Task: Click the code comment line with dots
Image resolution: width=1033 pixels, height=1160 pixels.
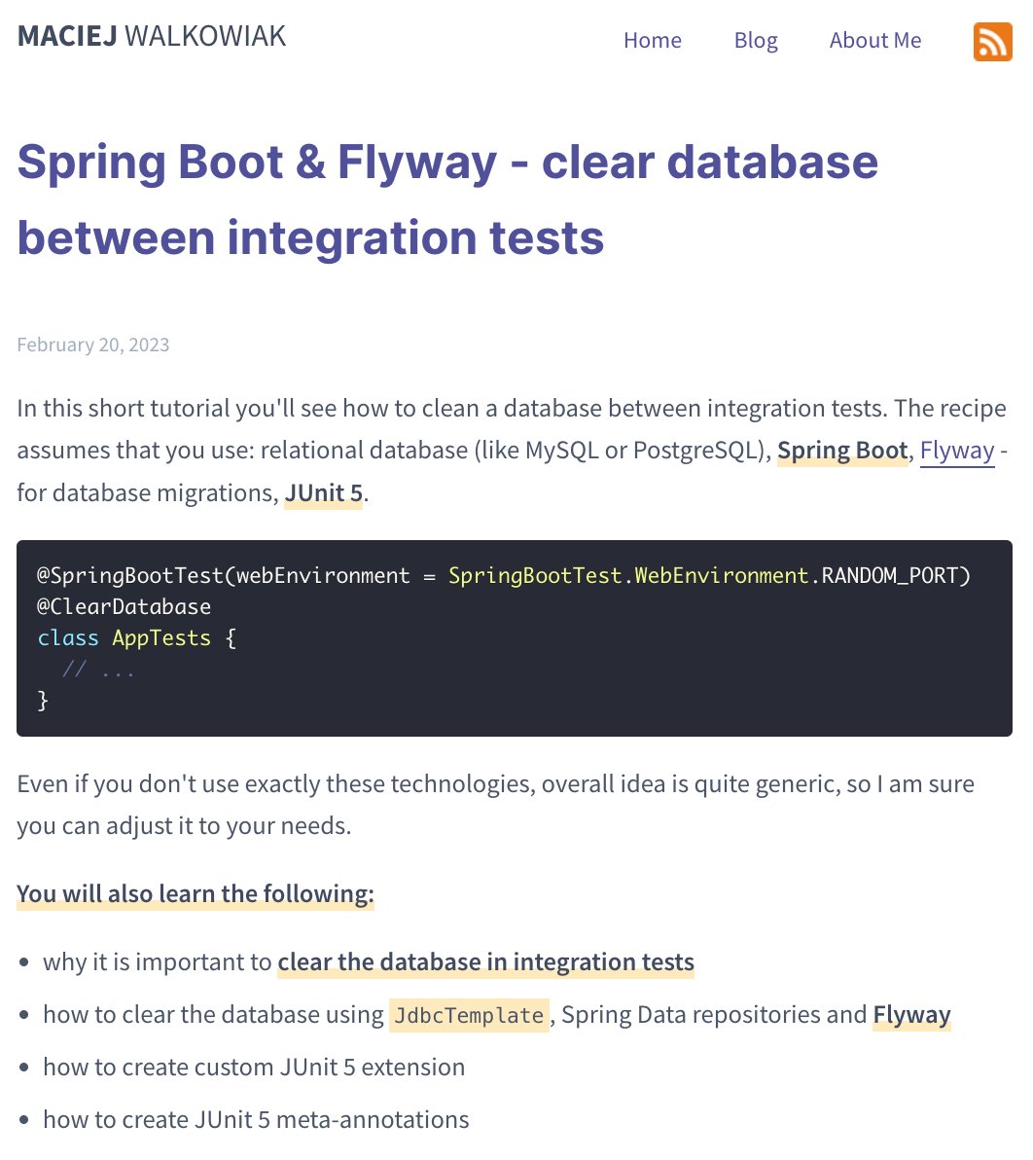Action: coord(98,670)
